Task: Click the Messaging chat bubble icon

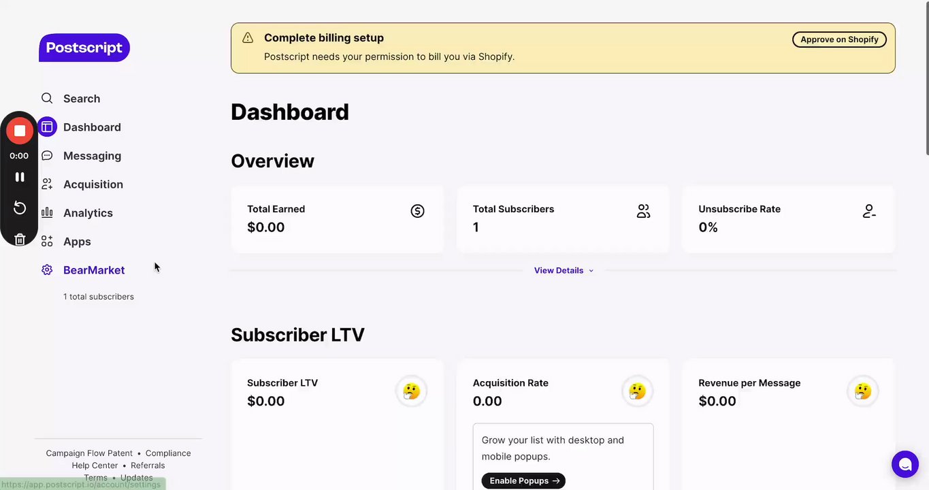Action: pos(47,156)
